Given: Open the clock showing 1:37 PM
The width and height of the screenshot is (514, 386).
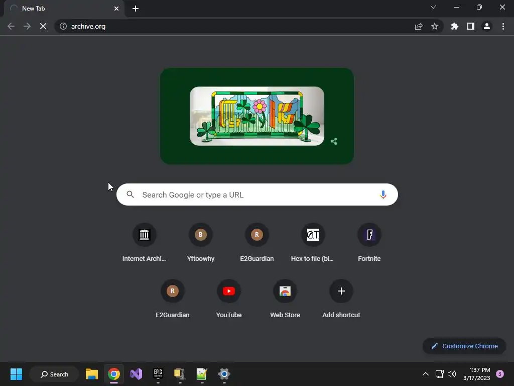Looking at the screenshot, I should click(x=477, y=374).
